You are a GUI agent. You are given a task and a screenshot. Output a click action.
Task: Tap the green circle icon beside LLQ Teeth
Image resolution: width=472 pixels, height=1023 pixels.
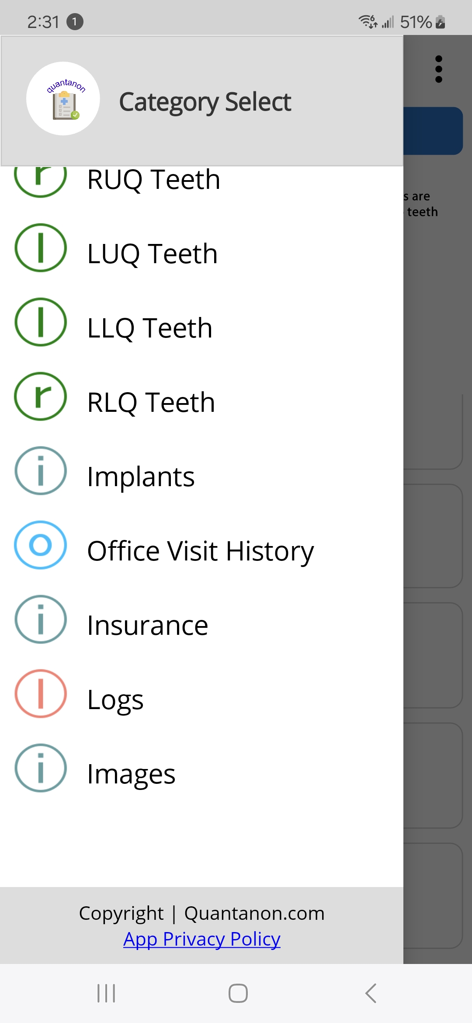point(41,322)
